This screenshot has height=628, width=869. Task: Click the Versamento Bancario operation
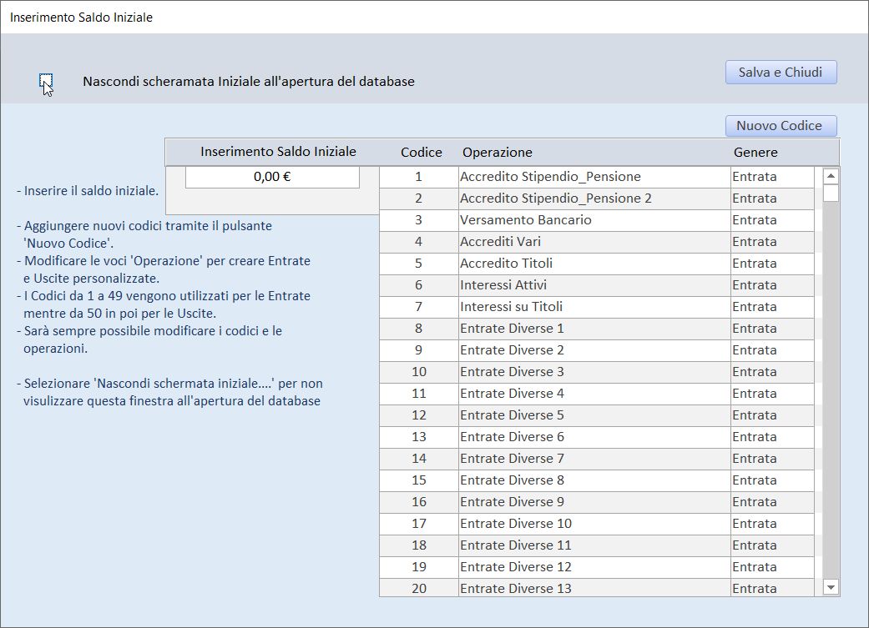point(594,220)
